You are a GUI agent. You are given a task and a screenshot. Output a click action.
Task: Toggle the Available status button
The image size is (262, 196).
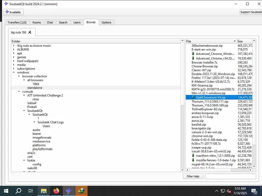13,12
